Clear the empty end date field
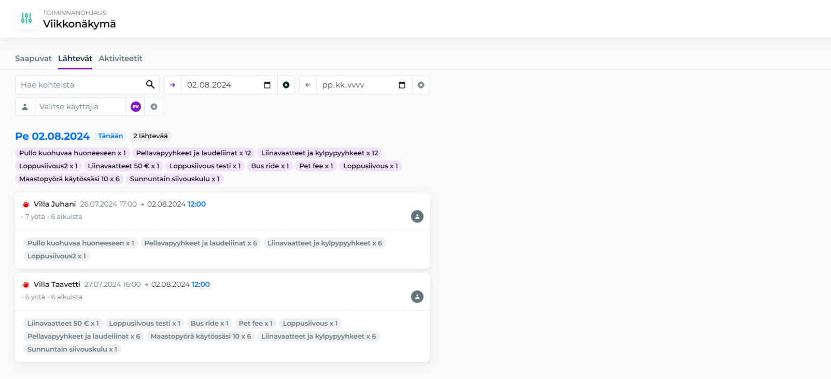 [421, 85]
